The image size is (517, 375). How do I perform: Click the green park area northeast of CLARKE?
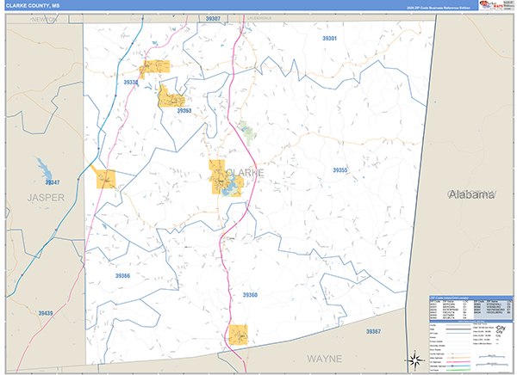(x=247, y=133)
